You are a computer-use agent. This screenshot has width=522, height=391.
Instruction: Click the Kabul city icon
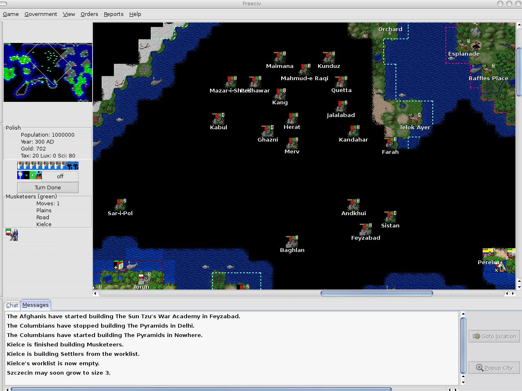218,119
